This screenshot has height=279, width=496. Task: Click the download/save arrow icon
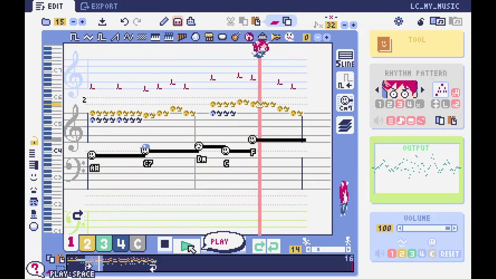point(102,22)
